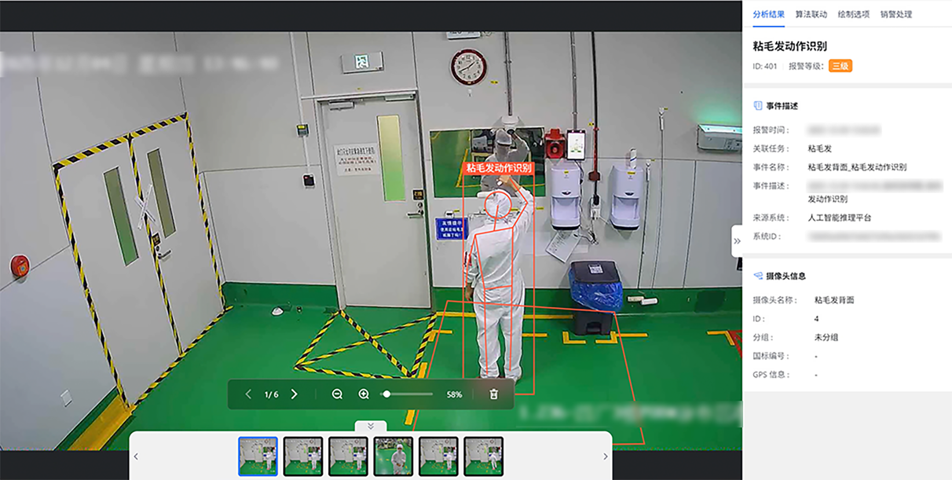
Task: Switch to the 销警处理 tab
Action: click(896, 14)
